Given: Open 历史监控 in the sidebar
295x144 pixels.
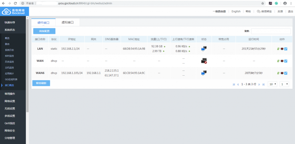Looking at the screenshot, I should coord(10,62).
